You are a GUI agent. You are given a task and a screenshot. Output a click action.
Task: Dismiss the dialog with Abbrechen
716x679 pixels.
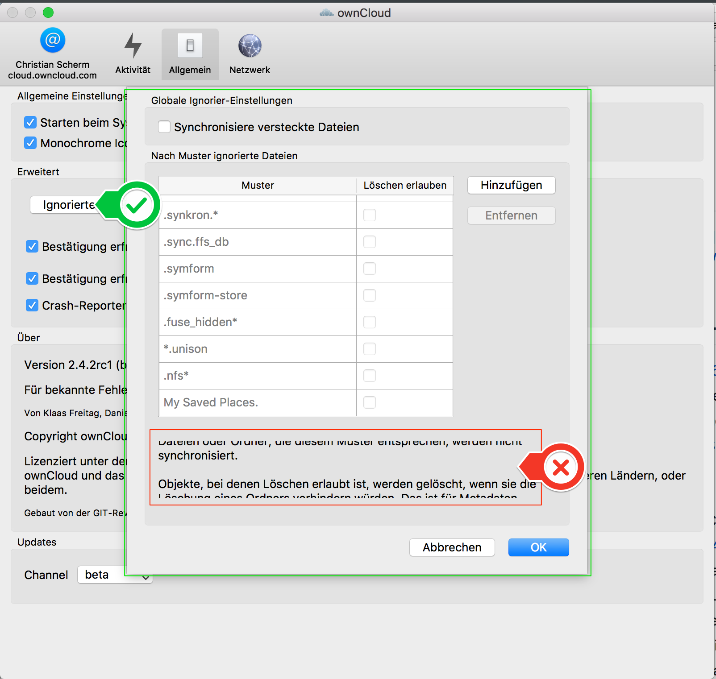(x=452, y=547)
